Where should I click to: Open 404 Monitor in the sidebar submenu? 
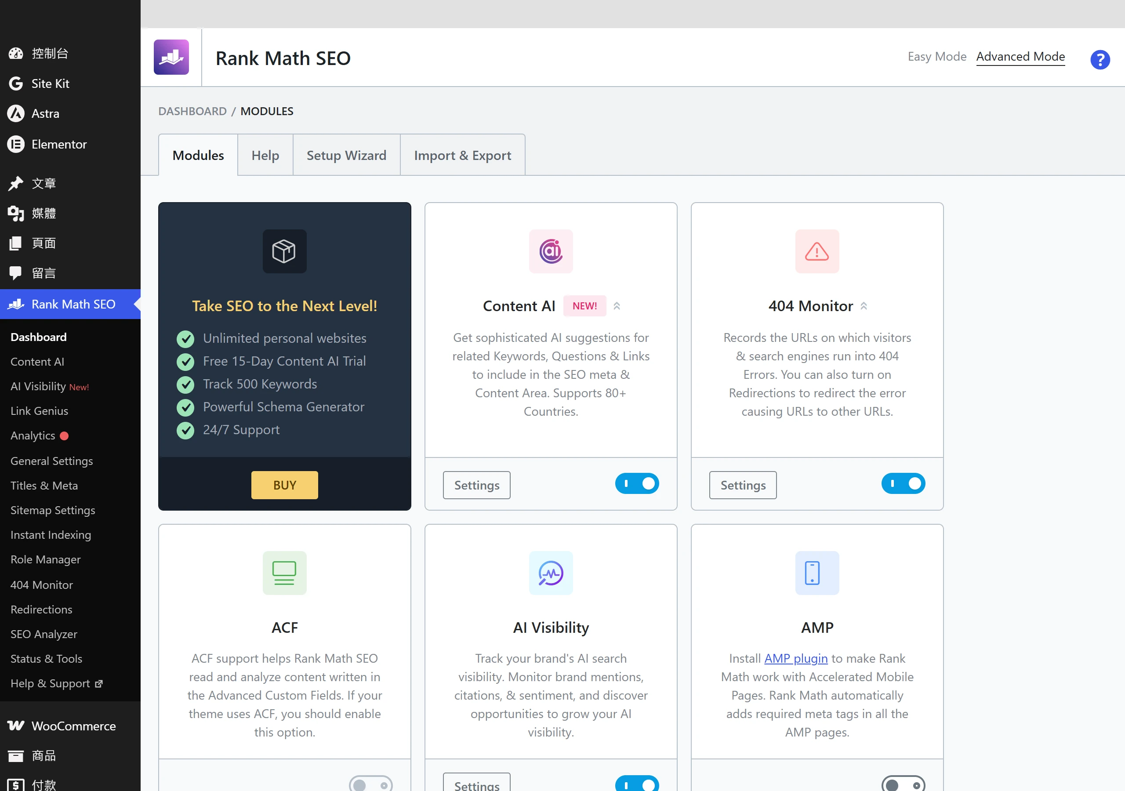[42, 584]
